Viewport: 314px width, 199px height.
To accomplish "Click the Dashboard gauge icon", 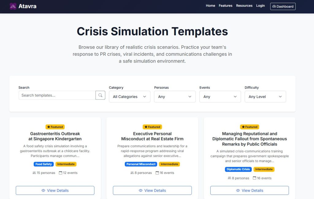I will 274,6.
